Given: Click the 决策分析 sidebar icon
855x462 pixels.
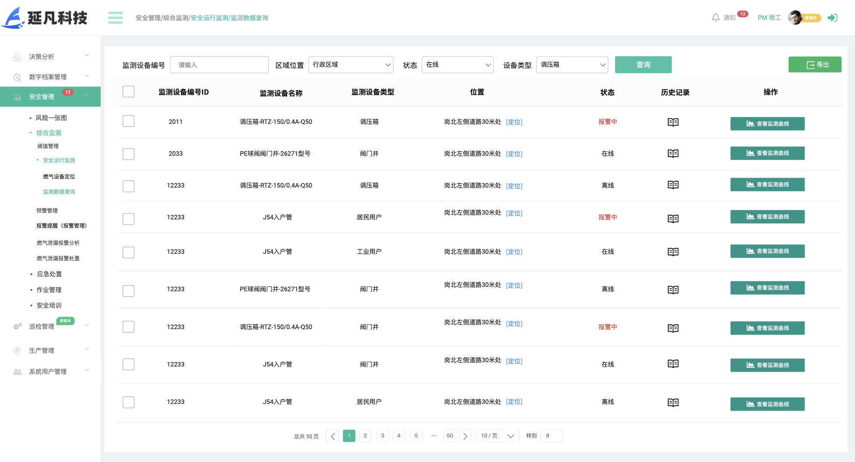Looking at the screenshot, I should 17,57.
